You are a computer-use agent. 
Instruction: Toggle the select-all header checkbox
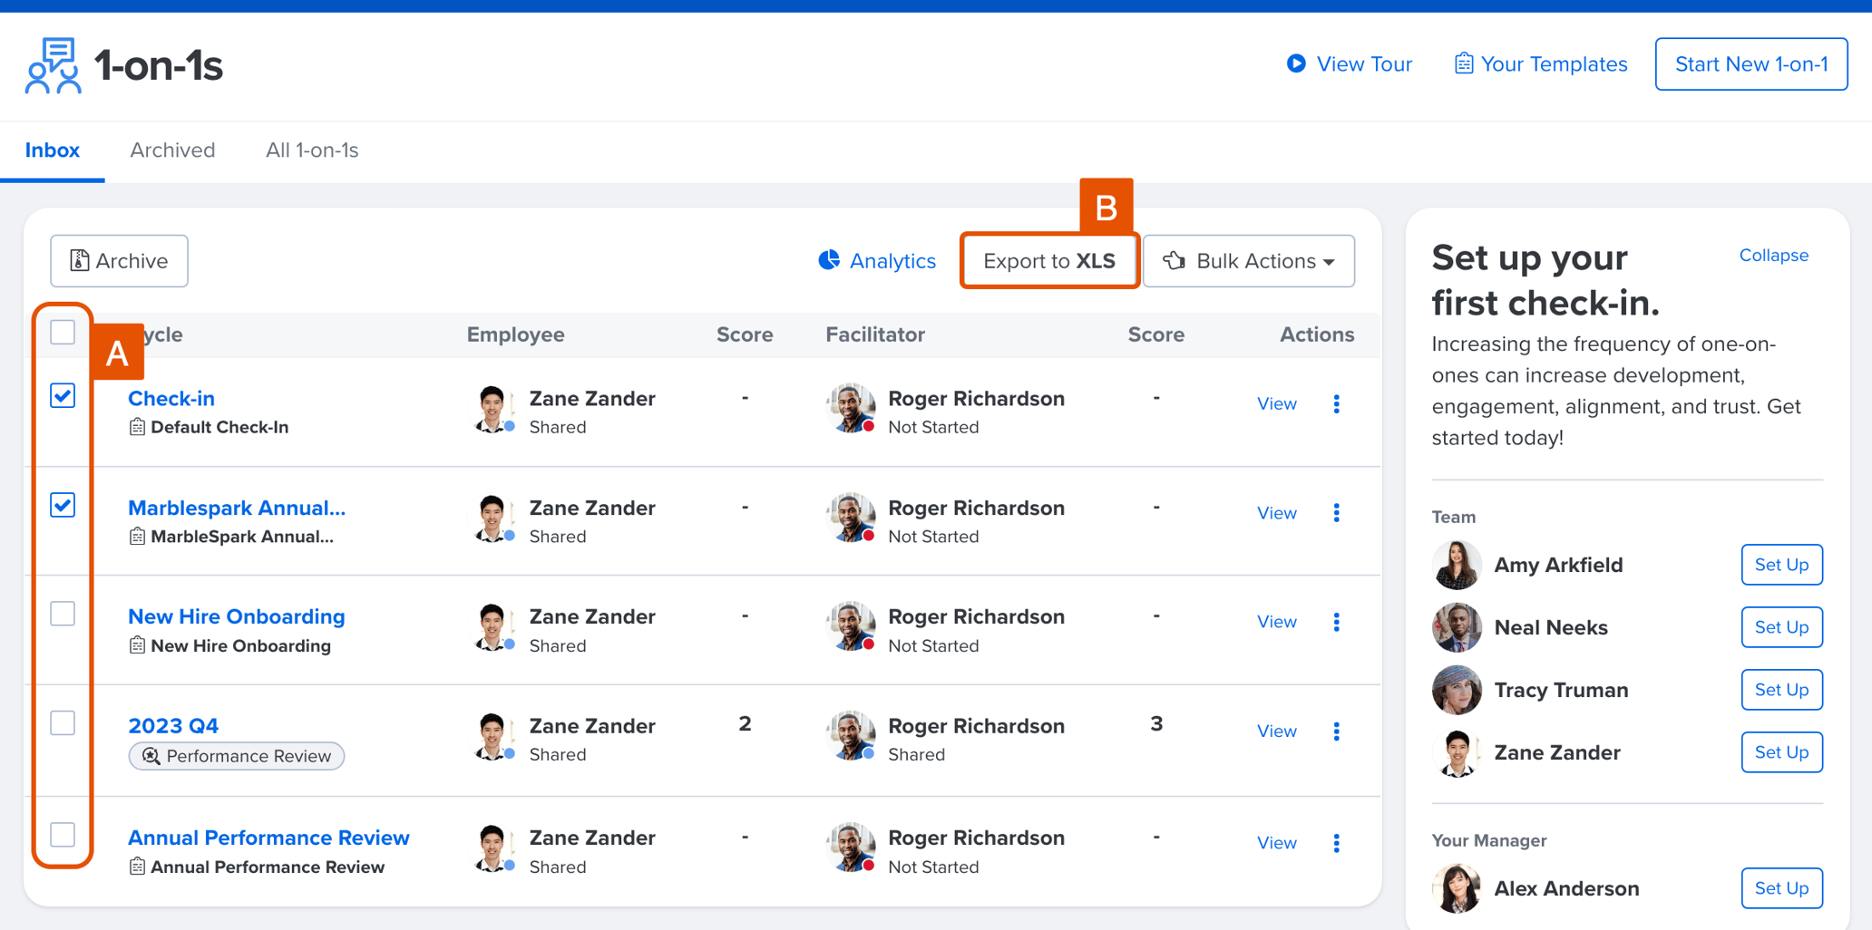coord(63,333)
